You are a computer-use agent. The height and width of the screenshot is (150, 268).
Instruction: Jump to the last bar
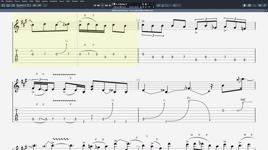coord(110,5)
